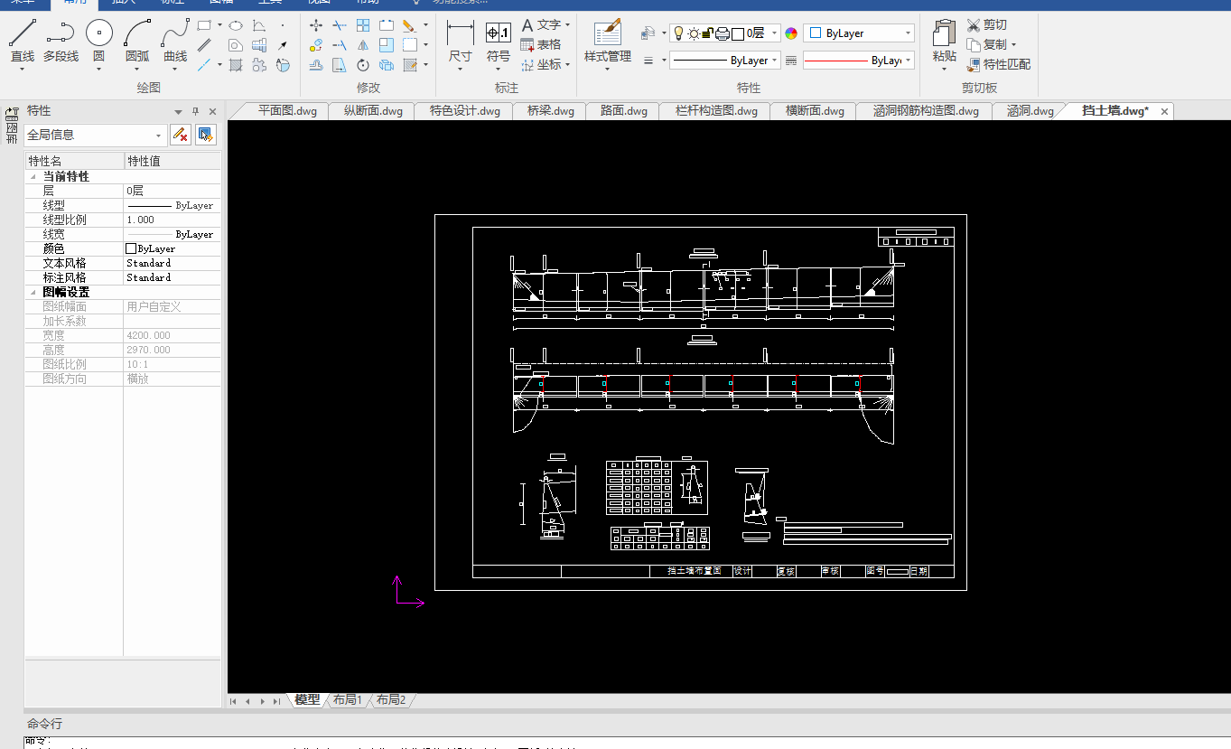Click the 表格 table button
The image size is (1231, 749).
[540, 44]
